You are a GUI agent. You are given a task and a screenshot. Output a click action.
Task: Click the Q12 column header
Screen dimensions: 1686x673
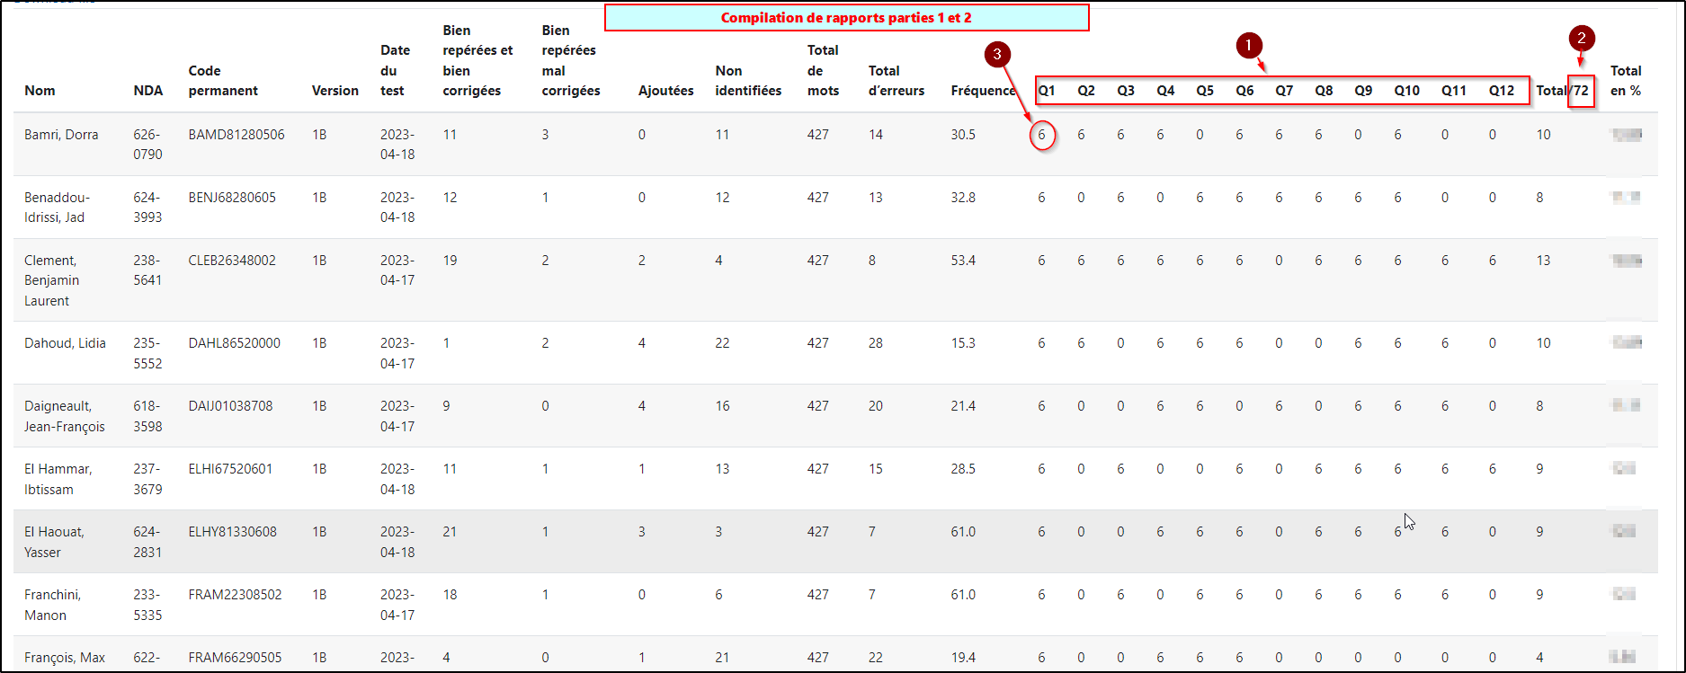(1501, 91)
